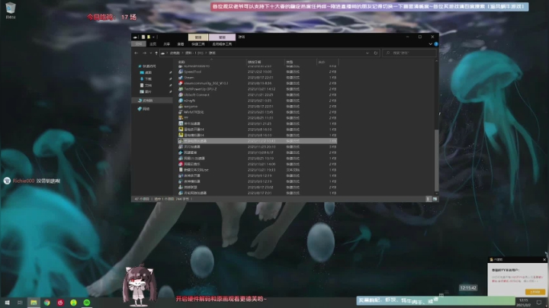Switch to the 查看 ribbon tab
The width and height of the screenshot is (549, 308).
[x=181, y=44]
